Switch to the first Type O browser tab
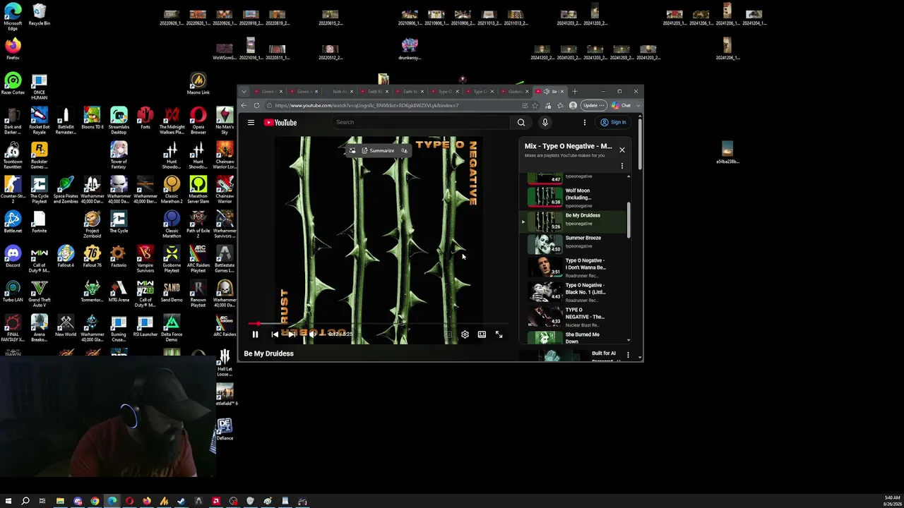Image resolution: width=904 pixels, height=508 pixels. click(x=445, y=92)
